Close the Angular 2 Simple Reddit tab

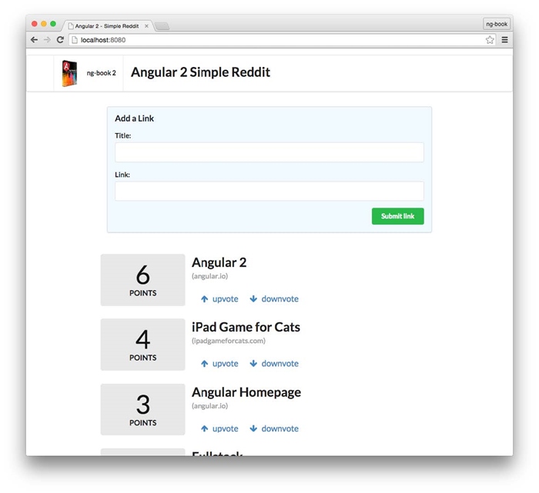pyautogui.click(x=147, y=26)
